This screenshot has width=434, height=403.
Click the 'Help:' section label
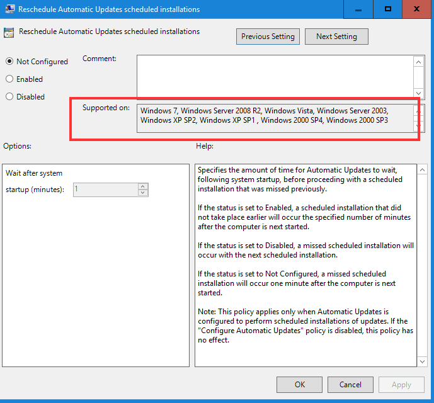205,146
